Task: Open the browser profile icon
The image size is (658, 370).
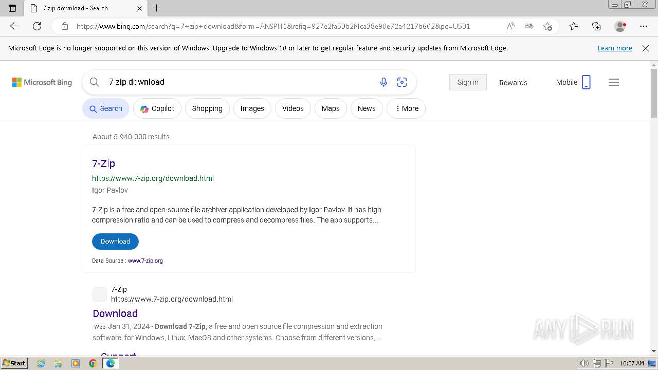Action: (620, 26)
